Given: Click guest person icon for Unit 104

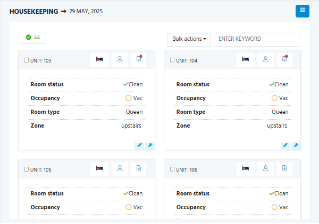Looking at the screenshot, I should [266, 60].
